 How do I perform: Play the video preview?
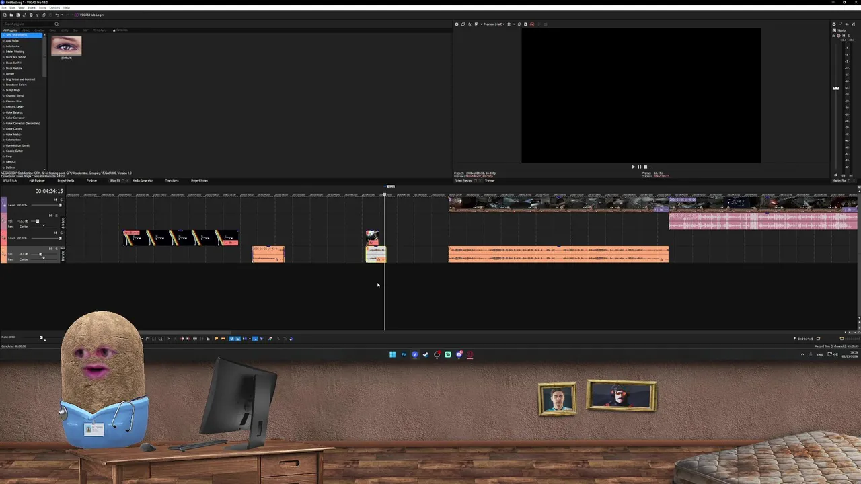tap(633, 167)
